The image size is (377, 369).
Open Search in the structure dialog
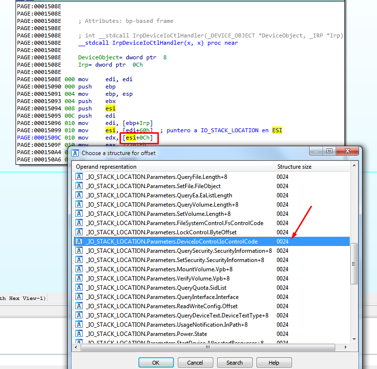[234, 363]
